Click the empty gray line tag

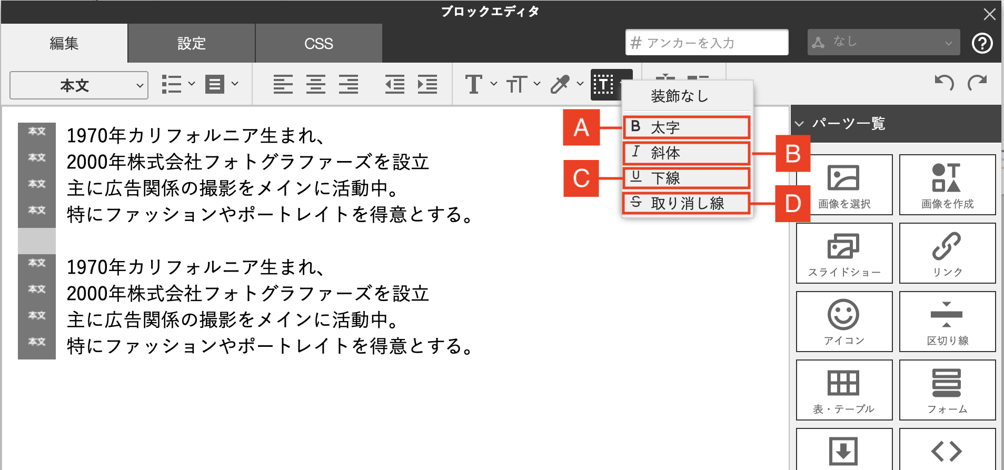tap(37, 241)
